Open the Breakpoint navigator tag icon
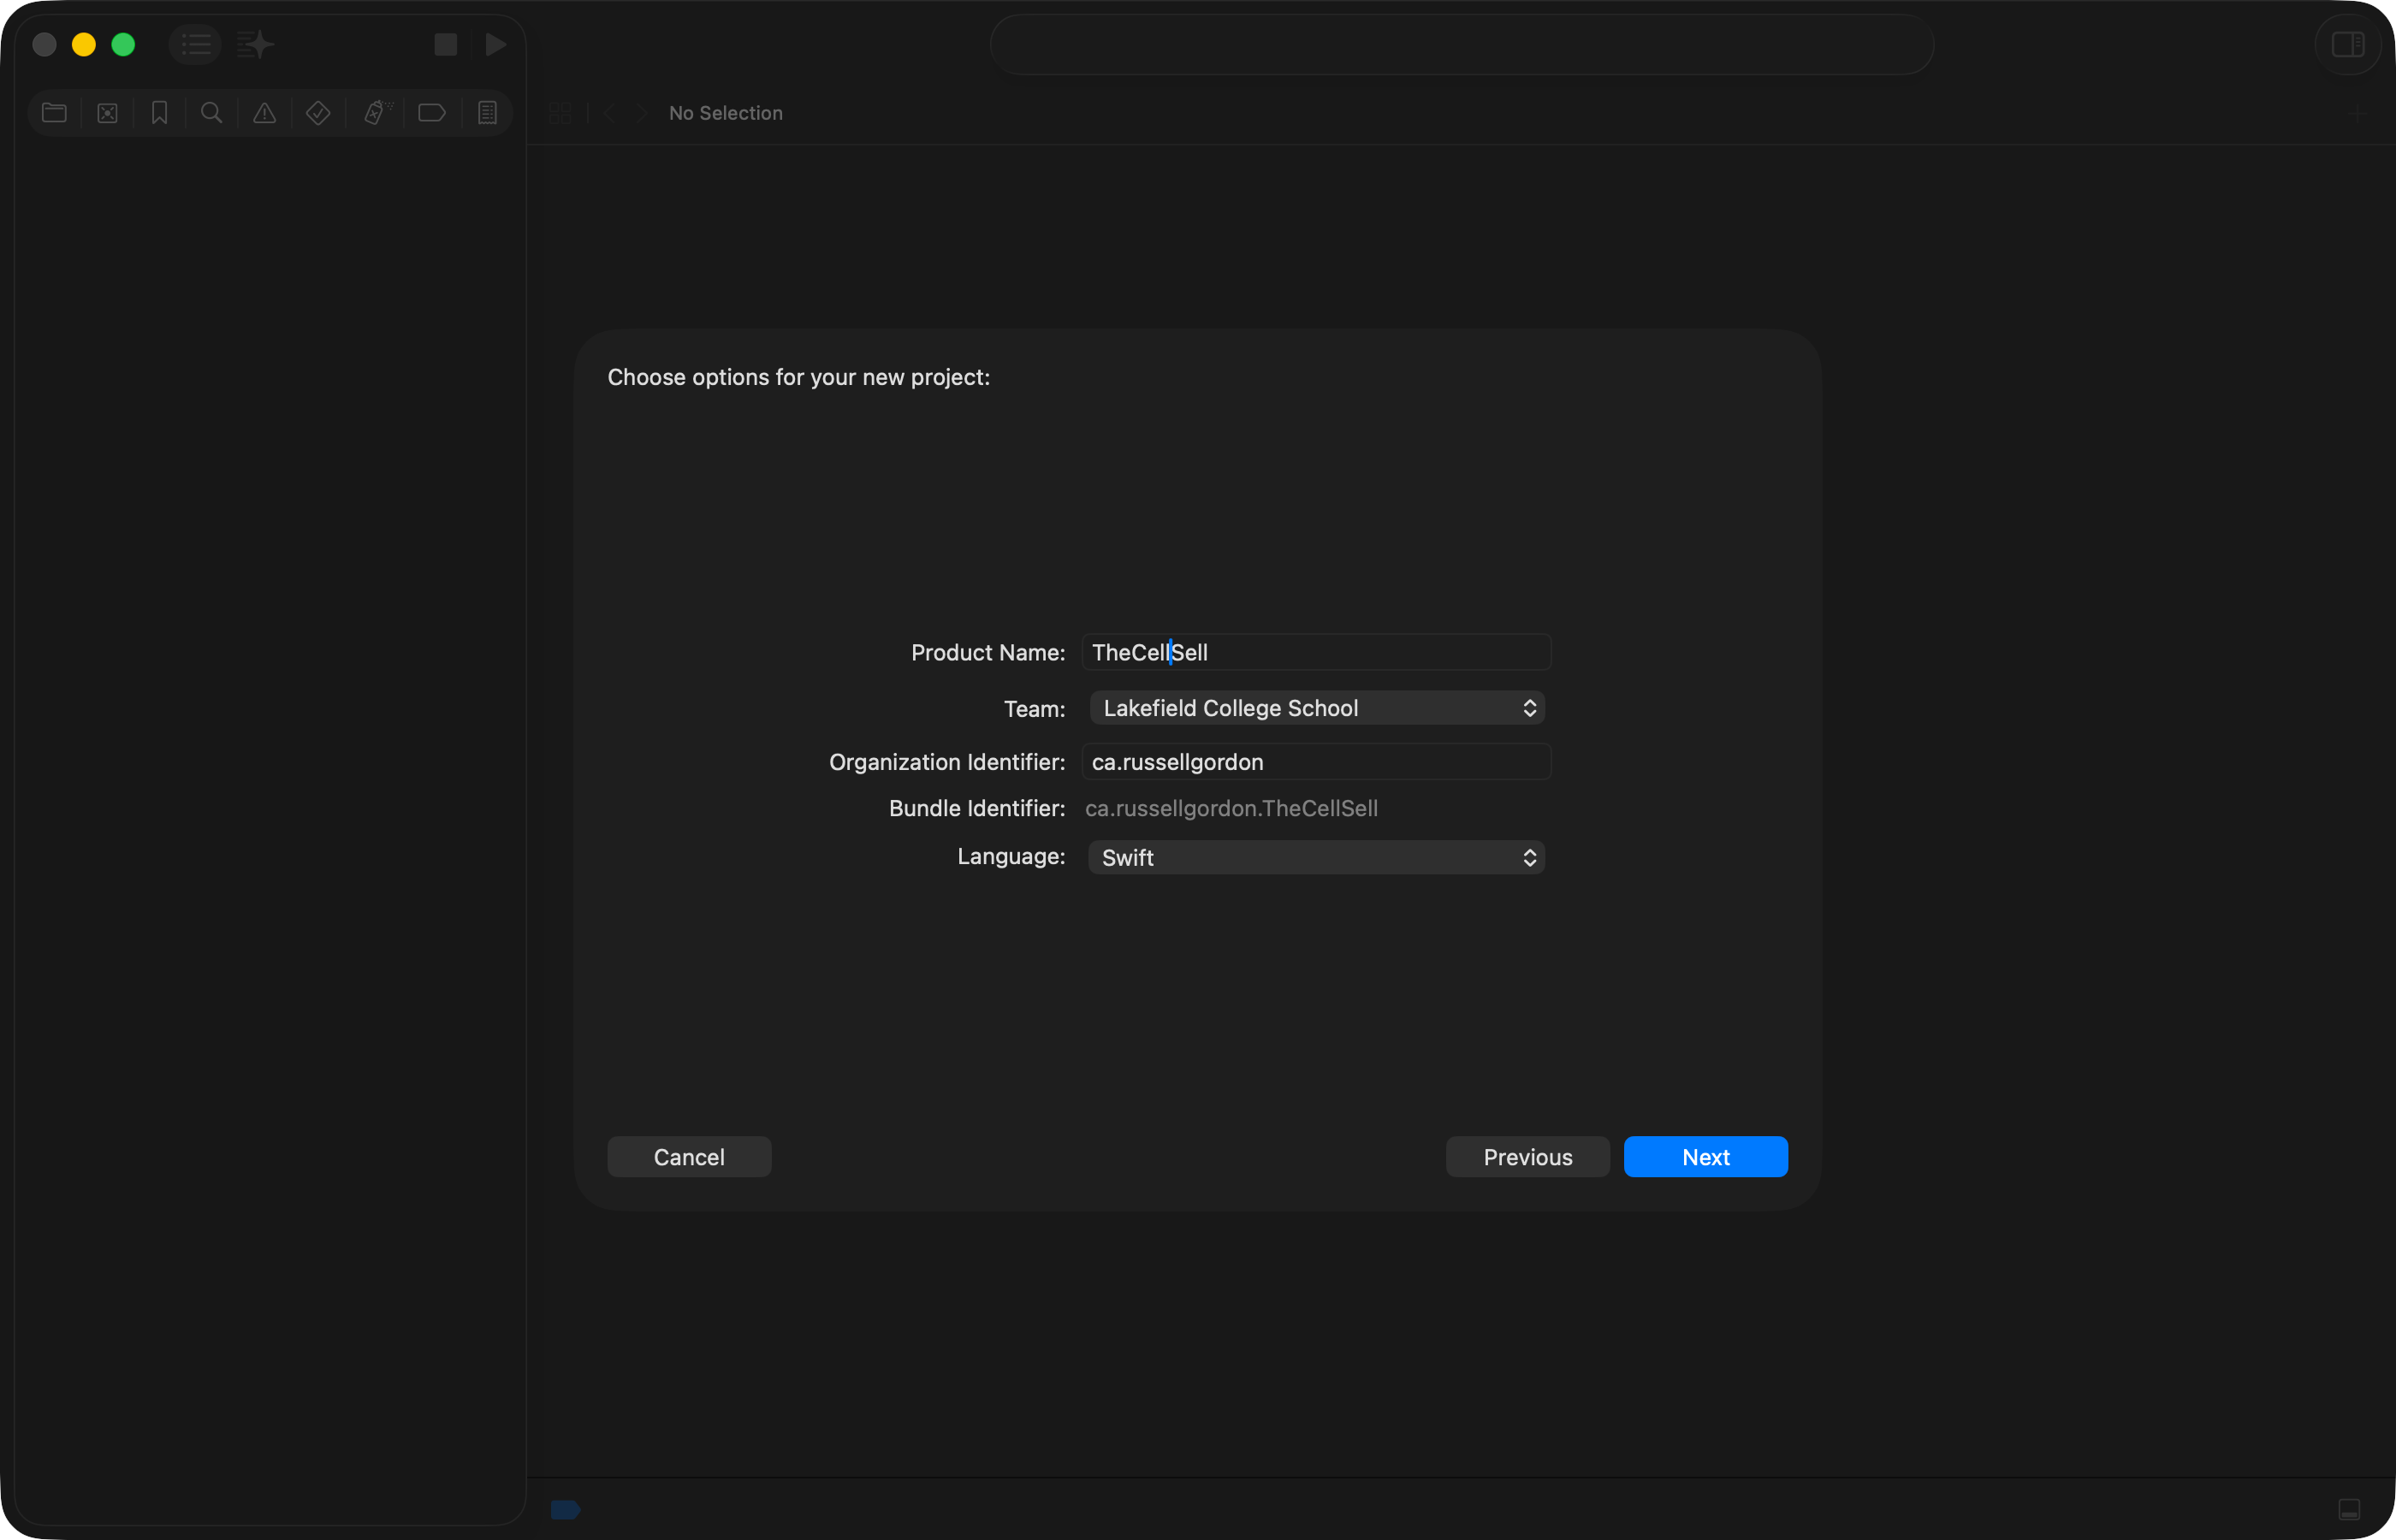Screen dimensions: 2396x1540 [x=432, y=113]
